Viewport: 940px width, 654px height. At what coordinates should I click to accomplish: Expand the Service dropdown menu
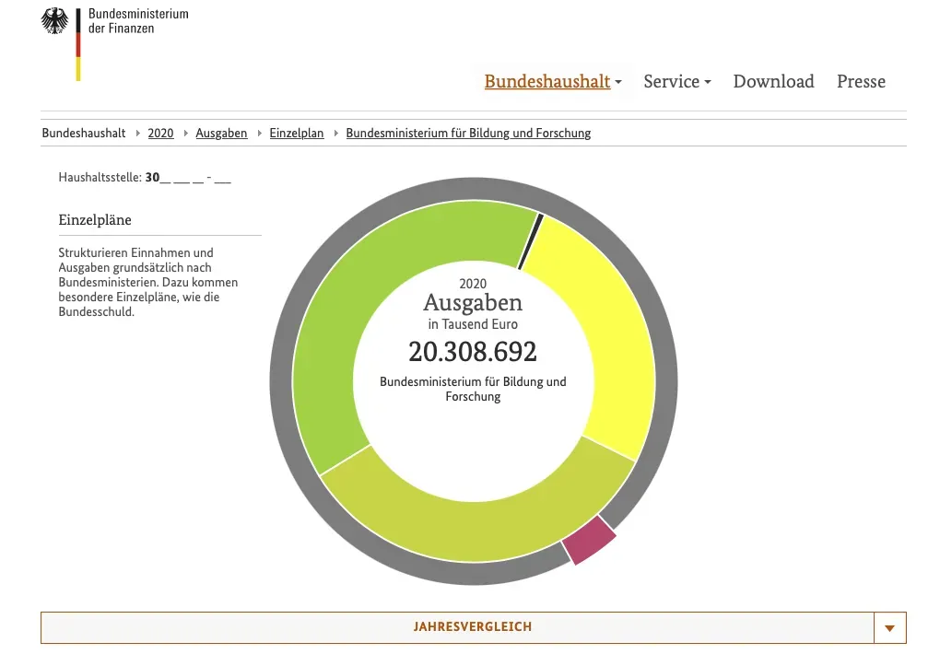point(676,82)
